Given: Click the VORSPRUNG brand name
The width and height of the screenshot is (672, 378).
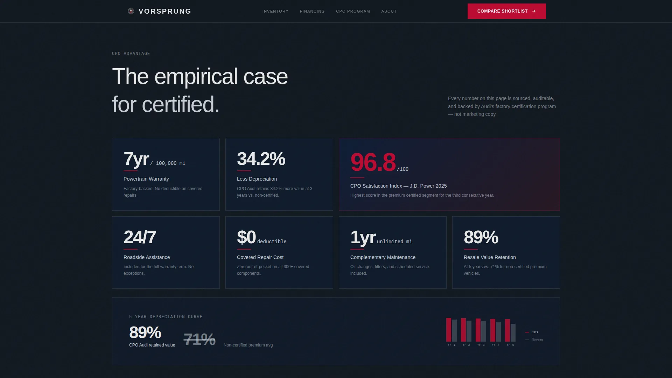Looking at the screenshot, I should 165,11.
